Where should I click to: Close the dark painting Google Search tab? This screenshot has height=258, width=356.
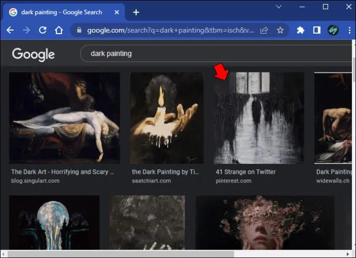[117, 12]
